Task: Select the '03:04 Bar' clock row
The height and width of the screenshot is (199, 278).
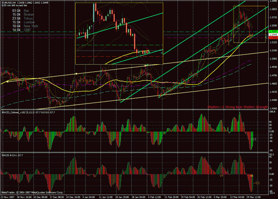Action: (20, 11)
